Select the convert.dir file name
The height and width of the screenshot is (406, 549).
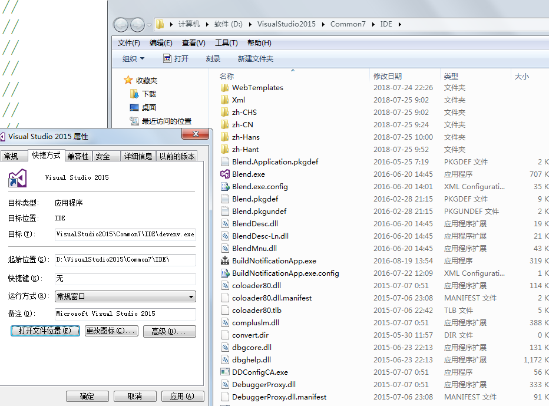(250, 335)
